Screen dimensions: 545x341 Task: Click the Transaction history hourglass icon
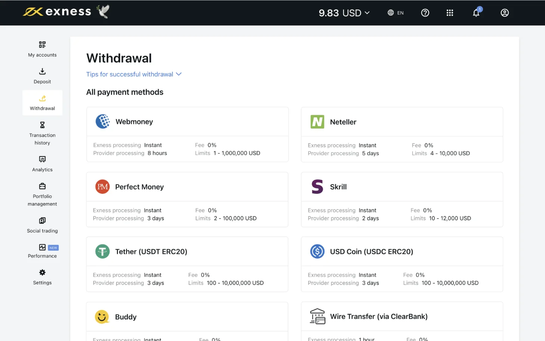42,125
